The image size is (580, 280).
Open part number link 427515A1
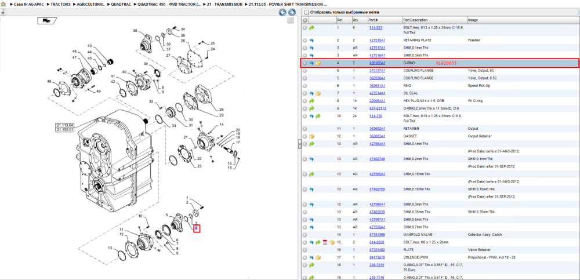(x=378, y=41)
